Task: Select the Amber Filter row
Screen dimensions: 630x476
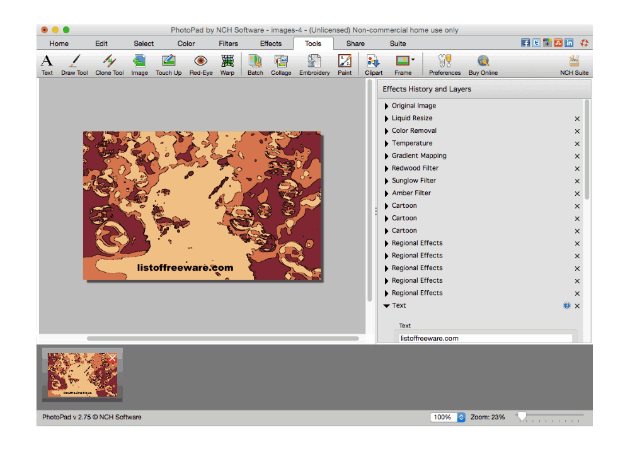Action: [x=482, y=193]
